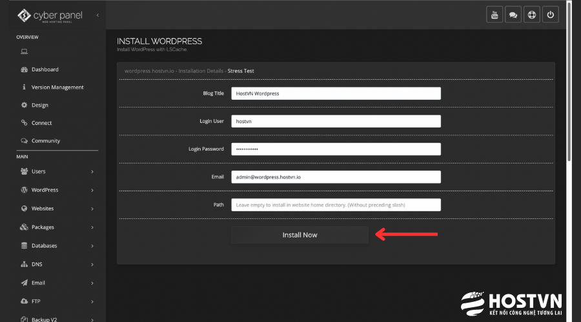Click the MAIN section label
Screen dimensions: 581x322
pos(22,156)
